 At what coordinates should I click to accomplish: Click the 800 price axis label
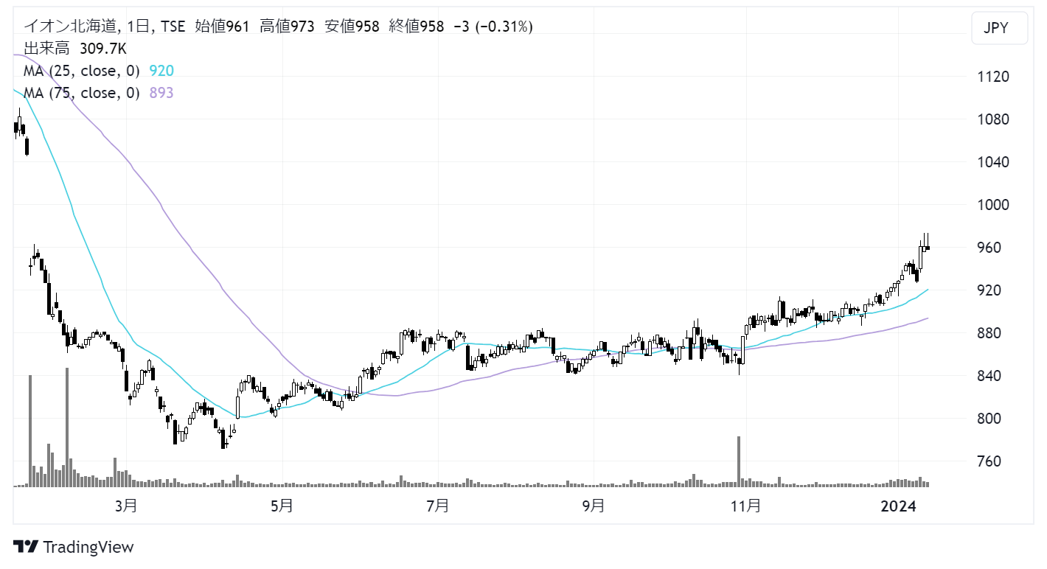(x=990, y=419)
